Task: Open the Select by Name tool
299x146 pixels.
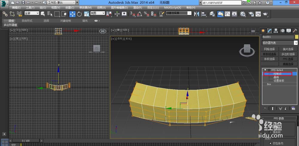Action: pyautogui.click(x=50, y=14)
